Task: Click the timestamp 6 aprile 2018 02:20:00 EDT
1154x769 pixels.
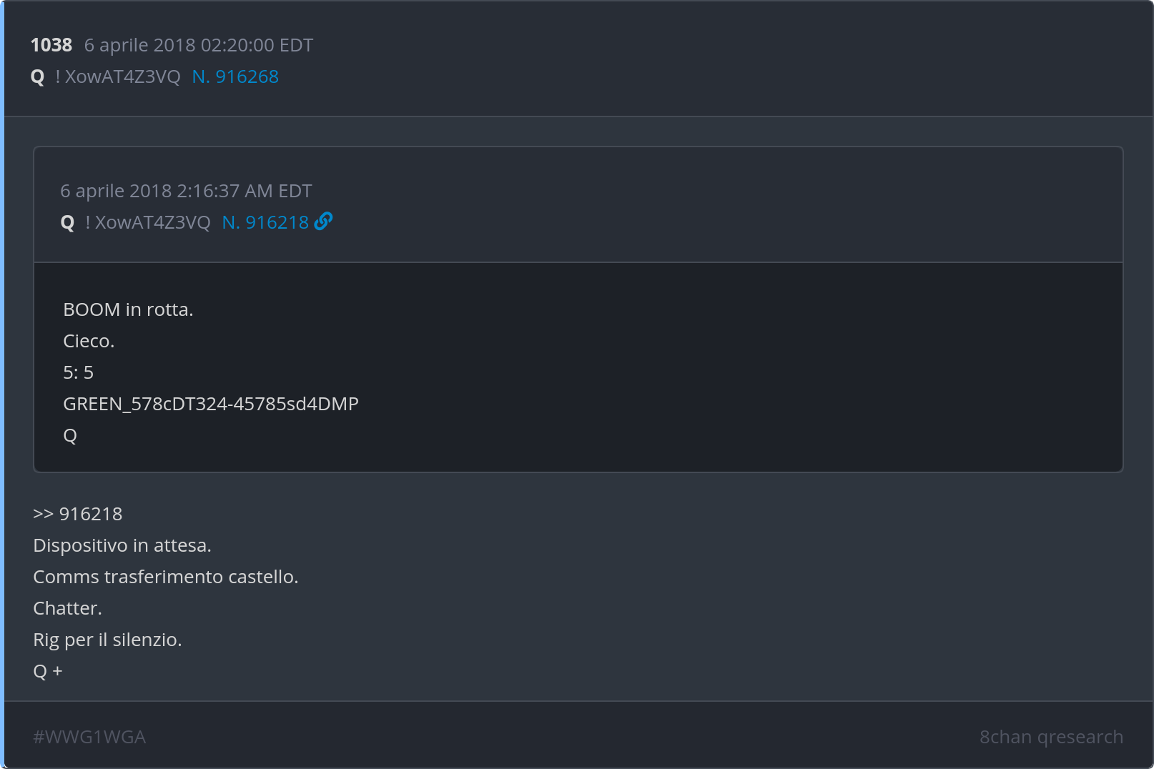Action: click(199, 45)
